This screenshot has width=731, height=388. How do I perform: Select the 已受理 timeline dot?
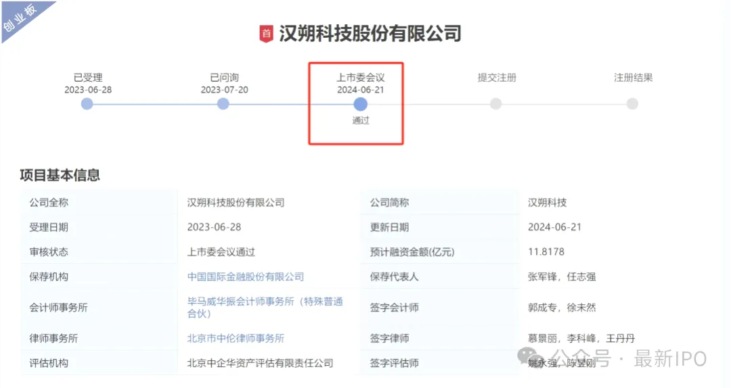[x=87, y=104]
